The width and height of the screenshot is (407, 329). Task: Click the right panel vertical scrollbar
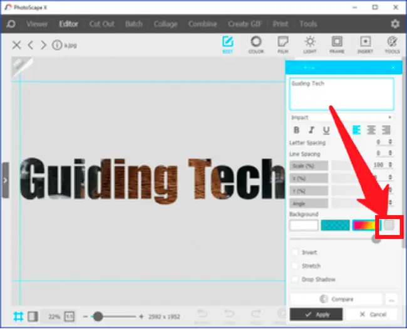point(403,153)
